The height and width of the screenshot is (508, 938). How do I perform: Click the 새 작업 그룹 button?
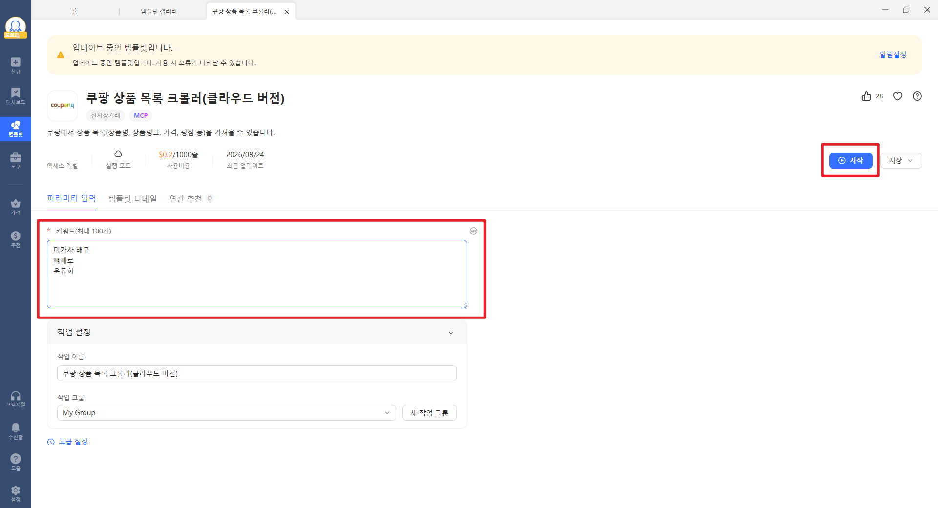tap(429, 413)
